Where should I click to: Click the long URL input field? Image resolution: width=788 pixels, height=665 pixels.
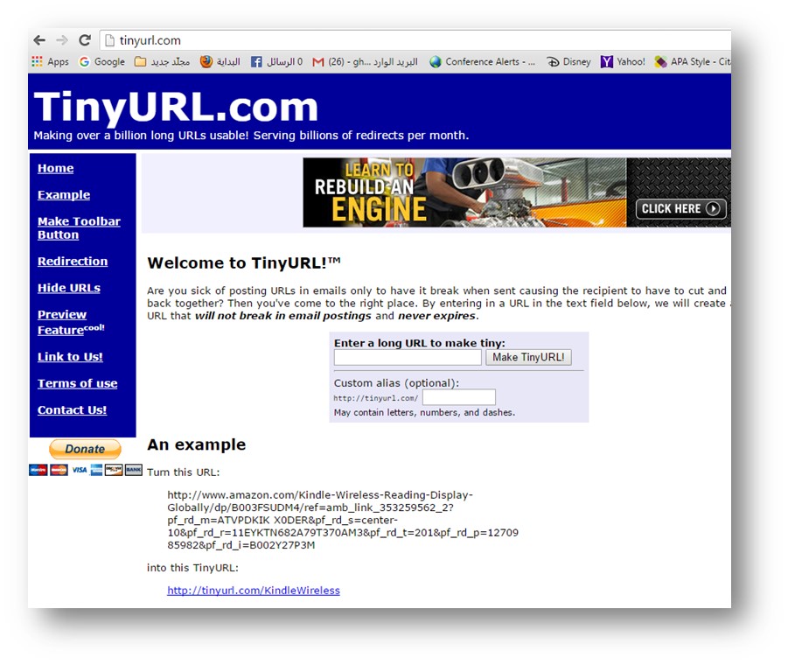coord(407,357)
